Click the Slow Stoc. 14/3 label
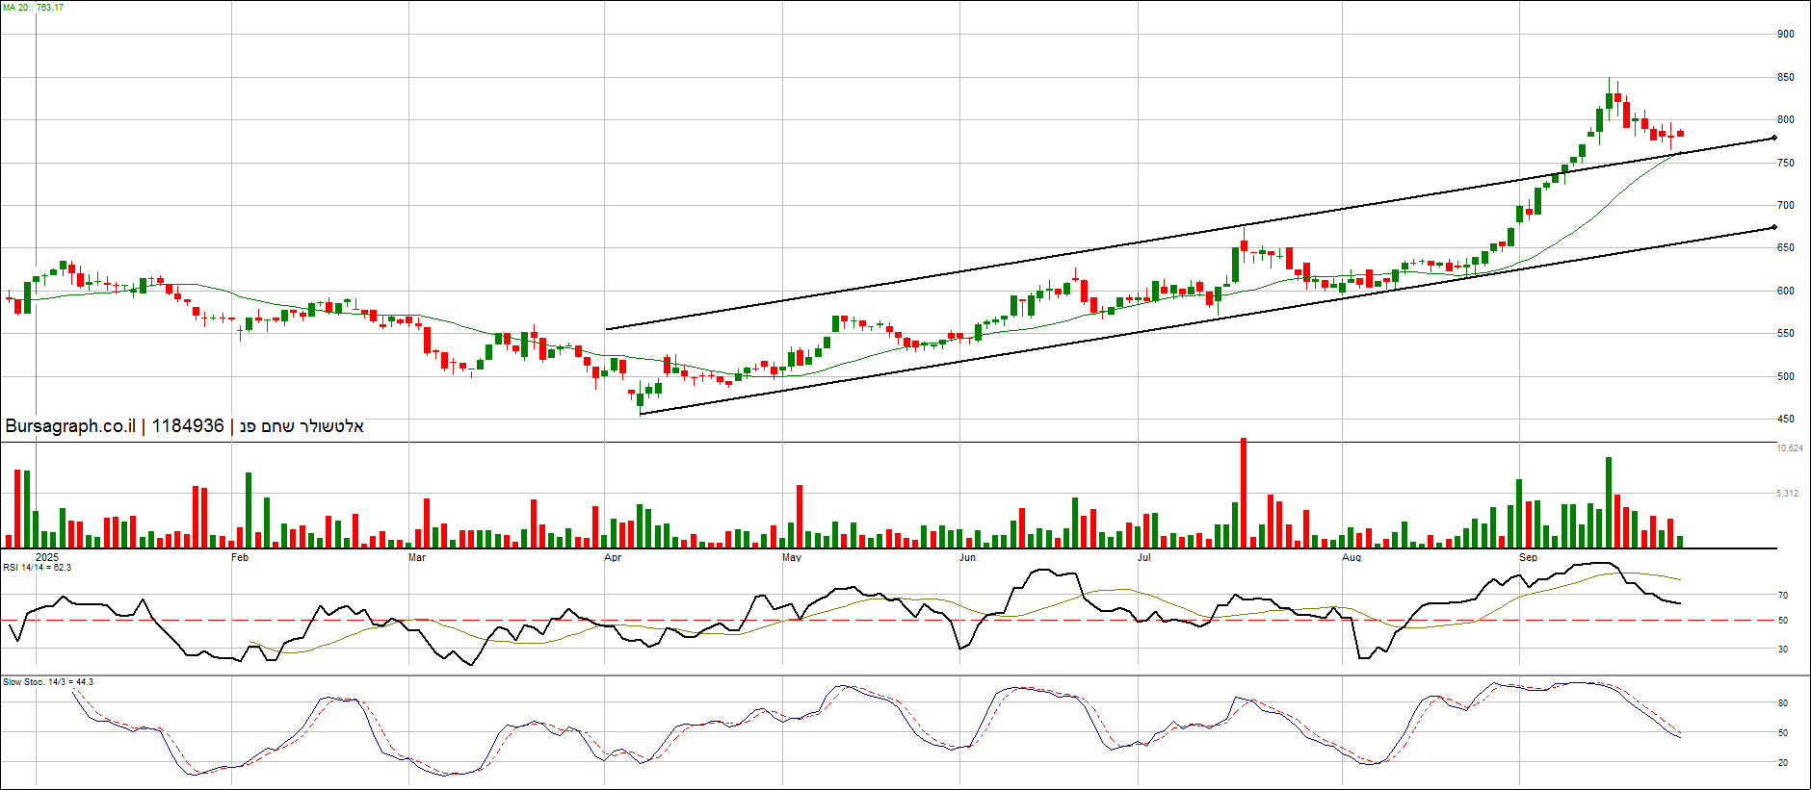This screenshot has height=790, width=1811. click(48, 682)
